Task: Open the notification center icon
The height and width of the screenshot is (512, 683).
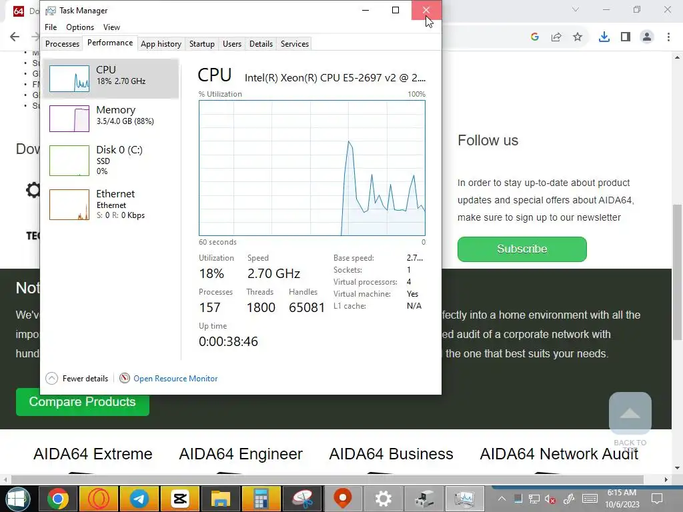Action: tap(657, 499)
